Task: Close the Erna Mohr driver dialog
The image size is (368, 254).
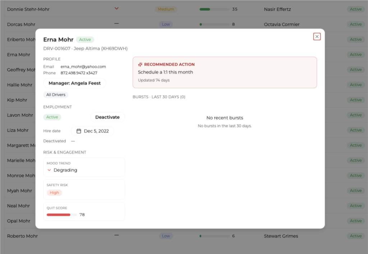Action: tap(317, 37)
